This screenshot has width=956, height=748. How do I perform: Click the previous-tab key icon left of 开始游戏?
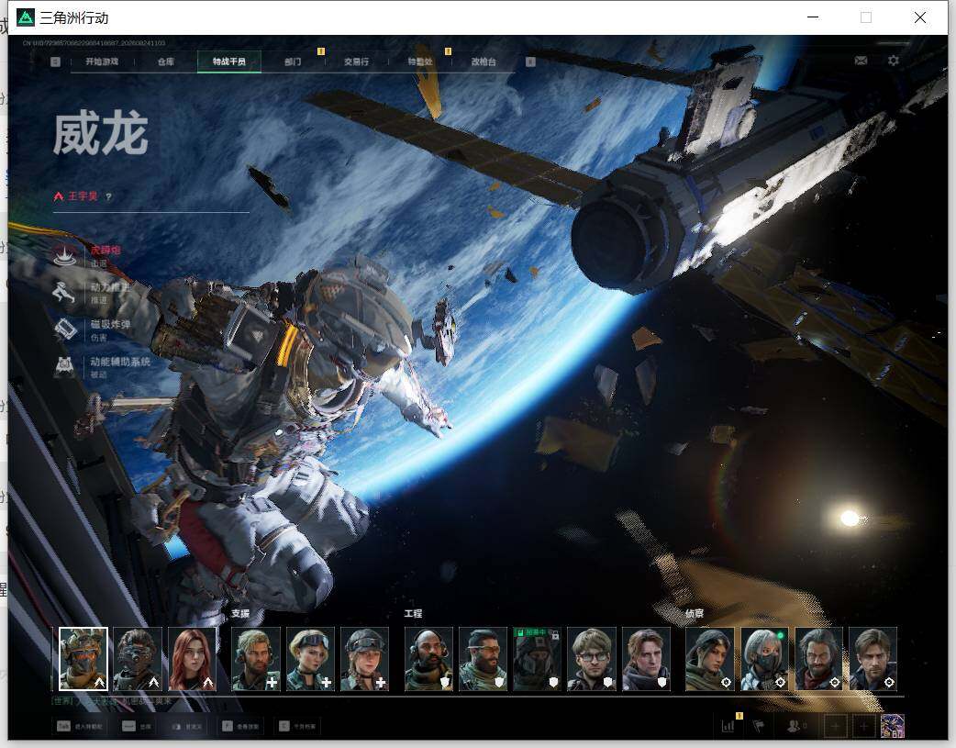click(55, 61)
